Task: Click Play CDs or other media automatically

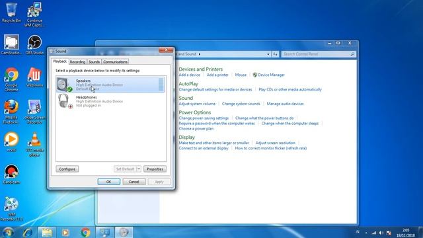Action: point(290,89)
